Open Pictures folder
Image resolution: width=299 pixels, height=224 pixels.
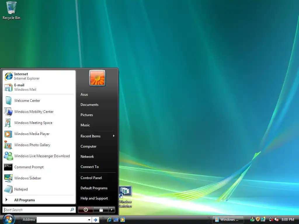coord(97,115)
